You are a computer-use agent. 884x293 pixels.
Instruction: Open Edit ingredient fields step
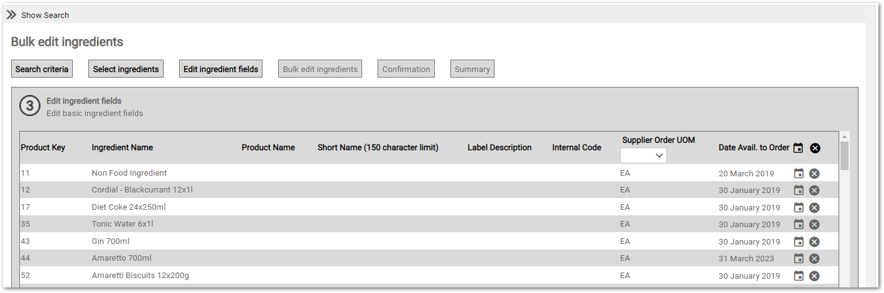(221, 69)
